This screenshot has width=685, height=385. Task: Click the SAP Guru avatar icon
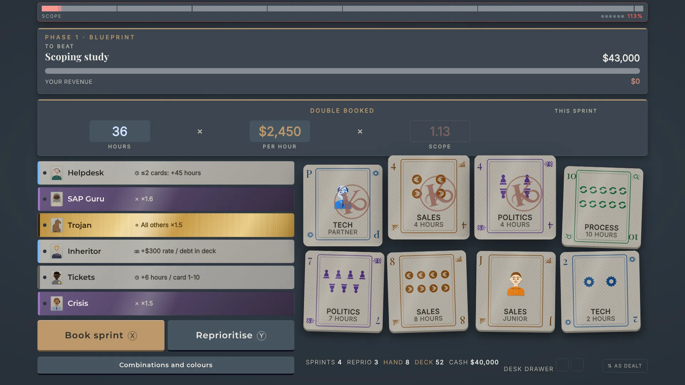(x=57, y=199)
